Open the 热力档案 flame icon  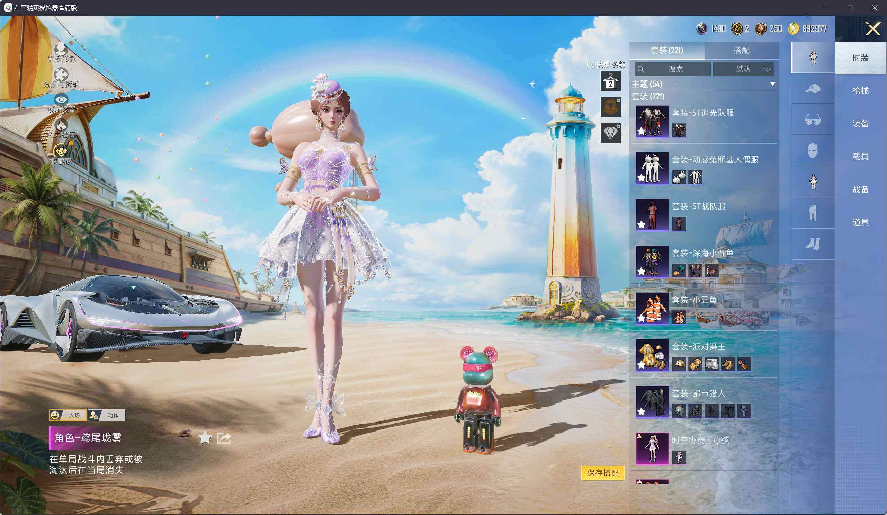[61, 125]
